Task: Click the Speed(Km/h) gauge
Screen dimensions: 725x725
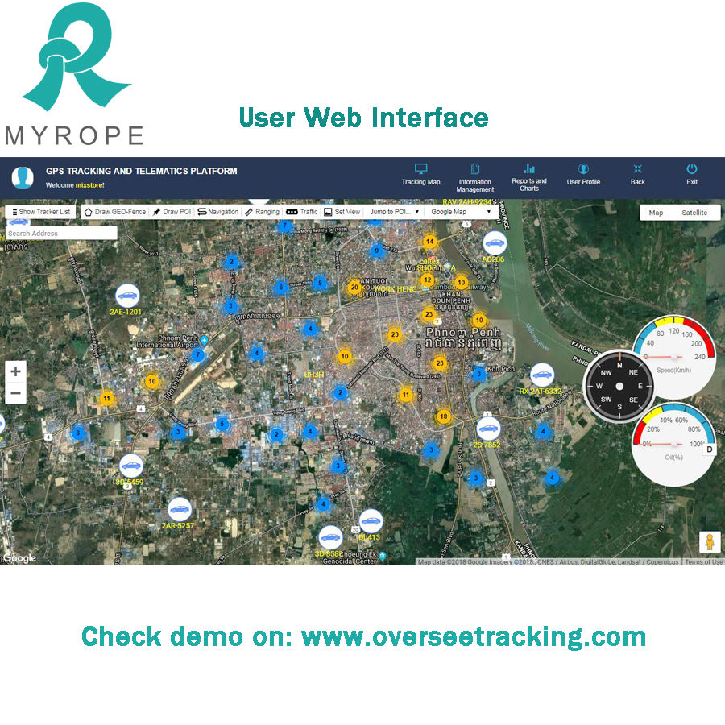Action: [x=674, y=357]
